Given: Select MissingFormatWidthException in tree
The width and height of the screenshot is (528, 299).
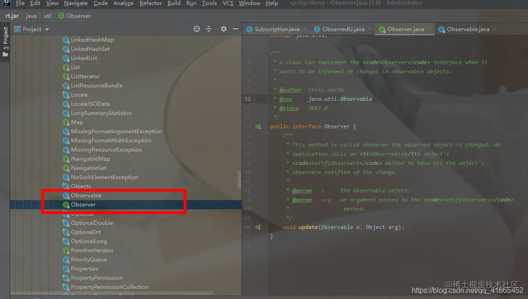Looking at the screenshot, I should pos(111,141).
